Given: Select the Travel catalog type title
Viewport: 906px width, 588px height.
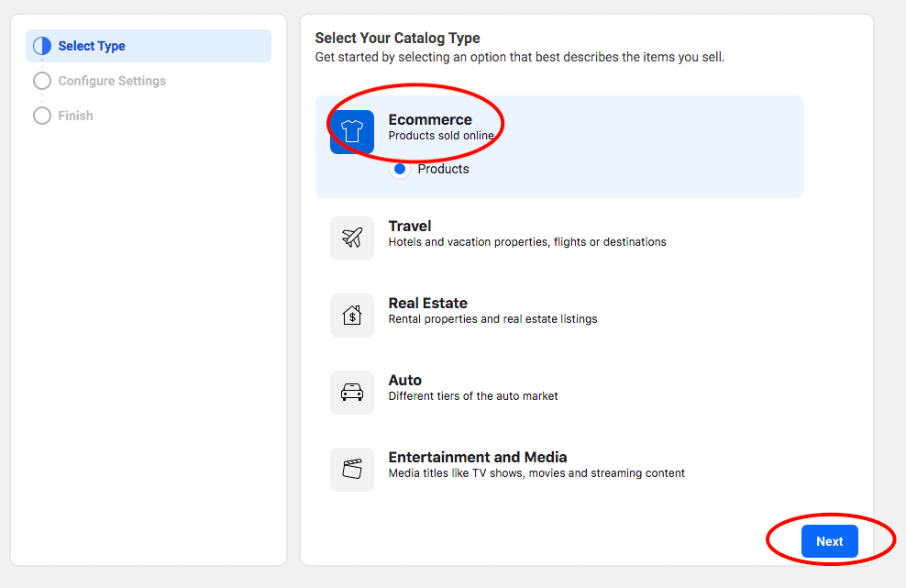Looking at the screenshot, I should coord(410,226).
